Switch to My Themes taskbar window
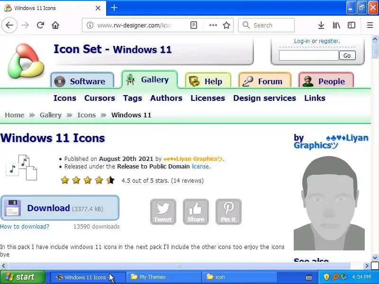The width and height of the screenshot is (379, 284). (163, 277)
